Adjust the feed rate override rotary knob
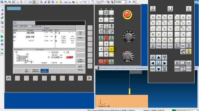This screenshot has height=111, width=199. click(x=128, y=56)
